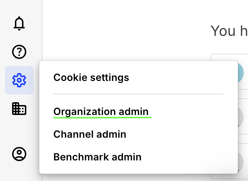This screenshot has width=248, height=181.
Task: Click the highlighted blue square around gear
Action: tap(19, 80)
